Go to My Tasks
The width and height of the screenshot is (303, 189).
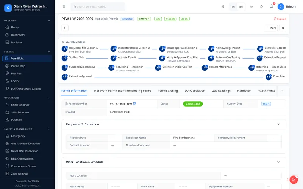coord(27,42)
